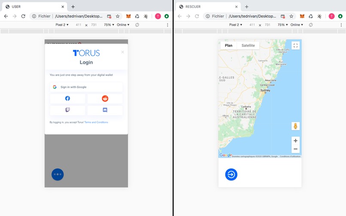This screenshot has height=216, width=346.
Task: Click Sydney label on map
Action: [265, 90]
